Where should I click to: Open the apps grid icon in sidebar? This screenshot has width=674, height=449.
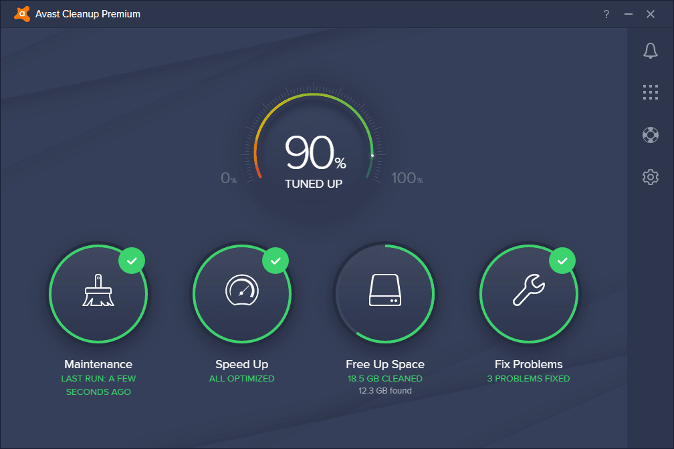(x=650, y=92)
